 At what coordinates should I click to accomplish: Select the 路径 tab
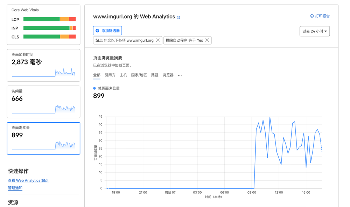(x=155, y=75)
